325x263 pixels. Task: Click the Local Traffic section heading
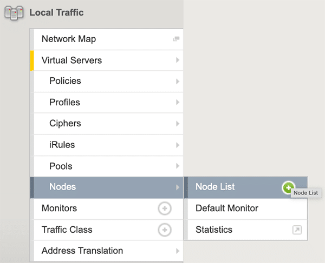(x=56, y=12)
